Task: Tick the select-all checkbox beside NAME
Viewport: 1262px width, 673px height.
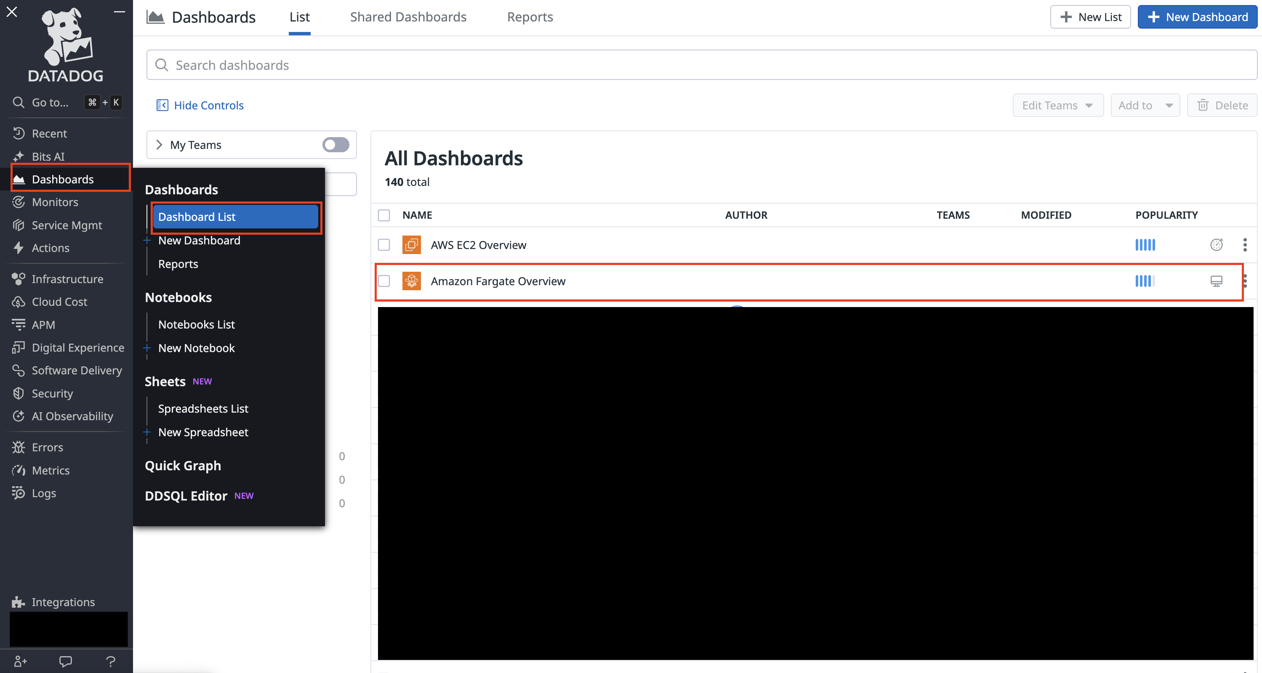Action: [383, 215]
